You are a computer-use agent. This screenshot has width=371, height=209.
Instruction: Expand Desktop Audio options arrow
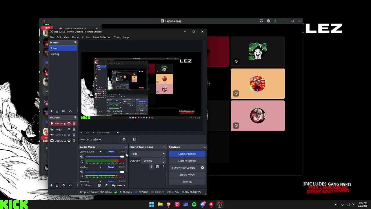[101, 152]
